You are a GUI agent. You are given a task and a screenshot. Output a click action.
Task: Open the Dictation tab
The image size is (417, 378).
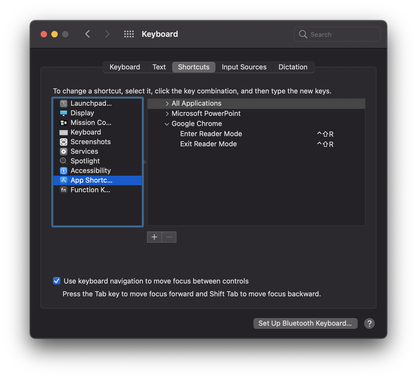click(293, 67)
